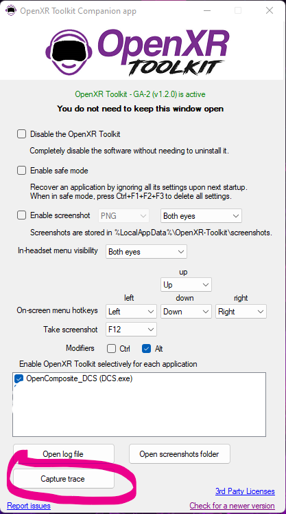Uncheck the Alt modifier box

pos(147,348)
